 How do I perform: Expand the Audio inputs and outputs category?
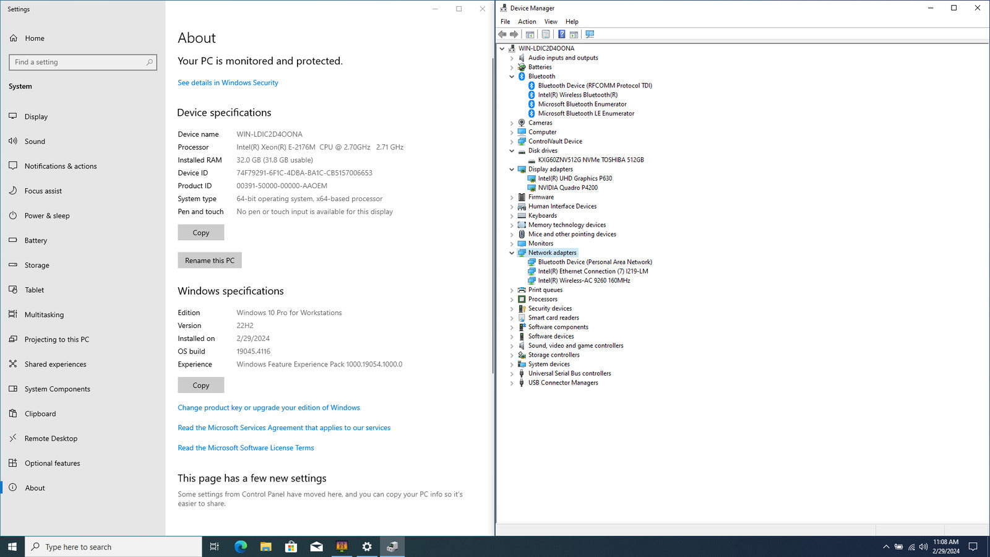[x=512, y=58]
